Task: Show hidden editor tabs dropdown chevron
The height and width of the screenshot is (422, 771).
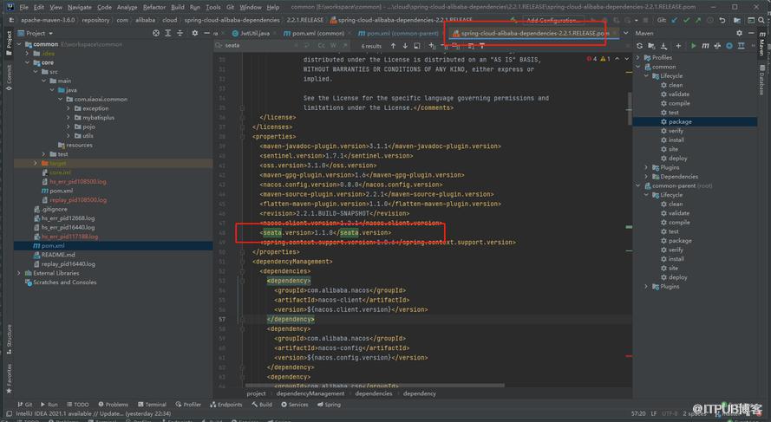Action: (x=625, y=33)
